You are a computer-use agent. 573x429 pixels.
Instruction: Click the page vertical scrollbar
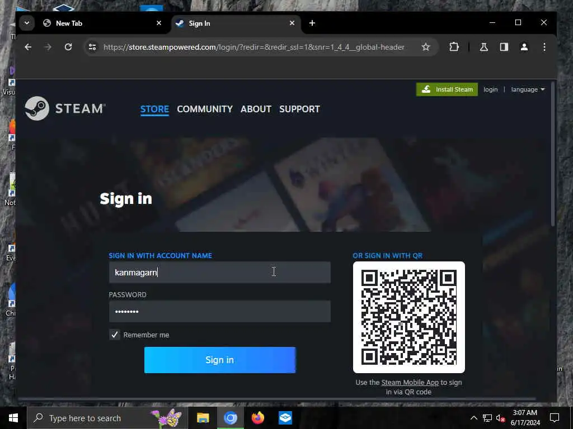[x=552, y=155]
